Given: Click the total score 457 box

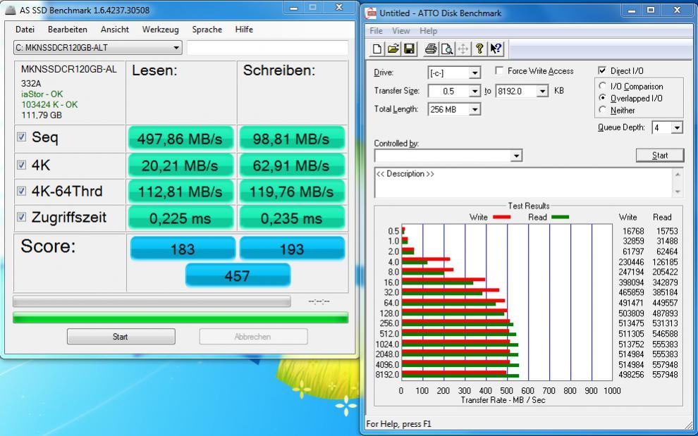Looking at the screenshot, I should 238,275.
